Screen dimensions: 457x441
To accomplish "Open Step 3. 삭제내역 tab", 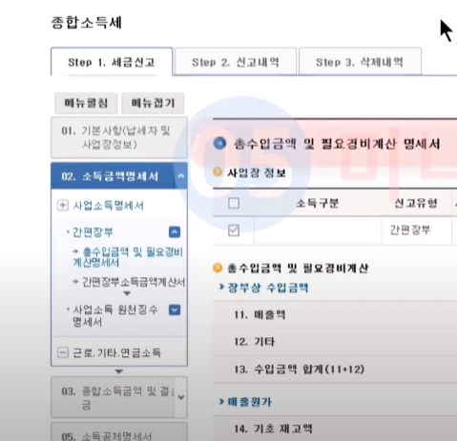I will click(360, 62).
